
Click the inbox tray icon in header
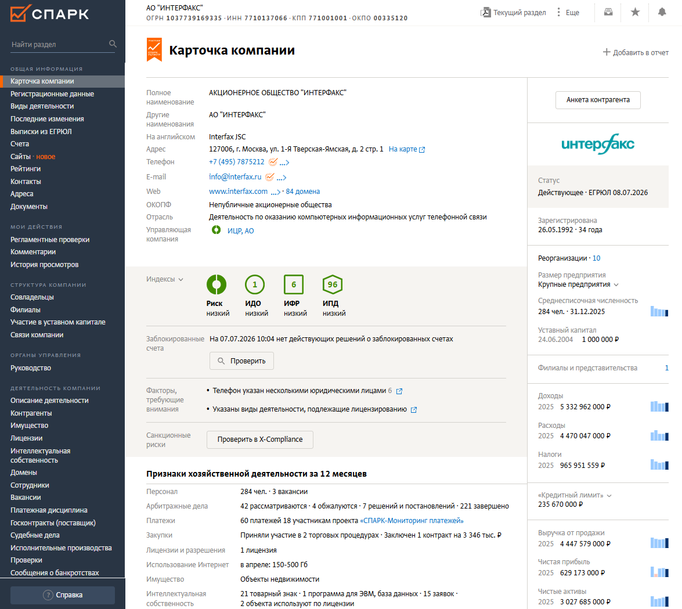click(x=608, y=12)
